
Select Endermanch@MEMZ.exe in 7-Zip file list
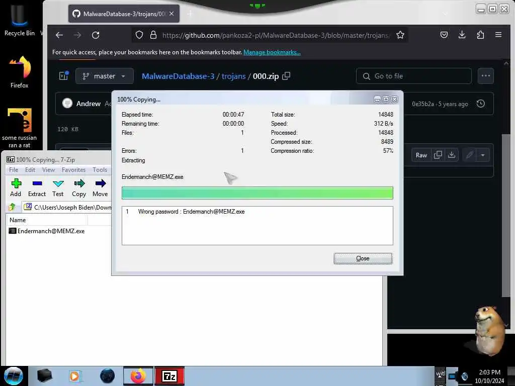point(47,231)
